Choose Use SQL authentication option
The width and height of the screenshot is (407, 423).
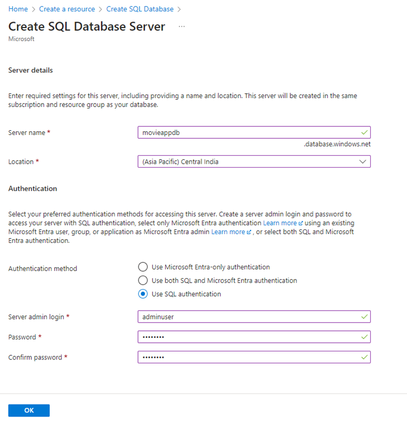click(x=143, y=294)
